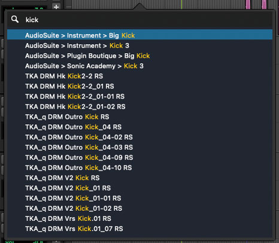Click the magnifying glass search icon
Screen dimensions: 279x243
pos(15,20)
